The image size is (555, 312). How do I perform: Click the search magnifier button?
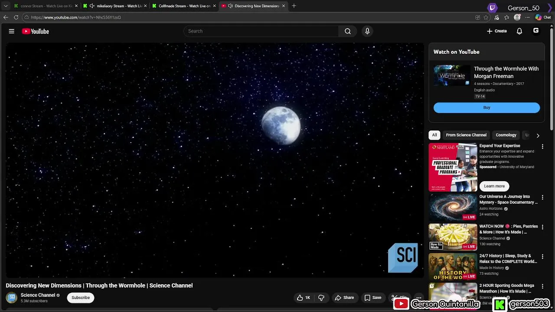point(348,31)
